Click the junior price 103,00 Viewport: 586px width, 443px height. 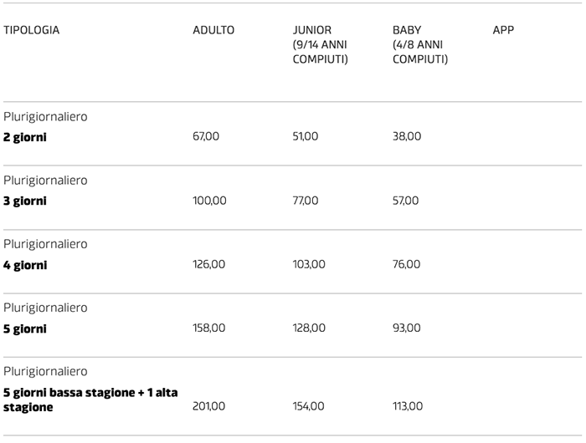(x=309, y=264)
